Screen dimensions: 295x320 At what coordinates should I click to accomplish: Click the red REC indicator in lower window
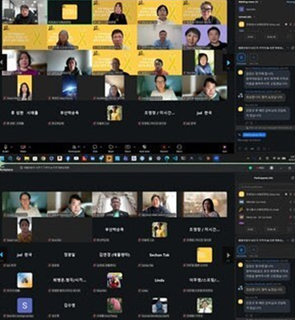pyautogui.click(x=260, y=168)
